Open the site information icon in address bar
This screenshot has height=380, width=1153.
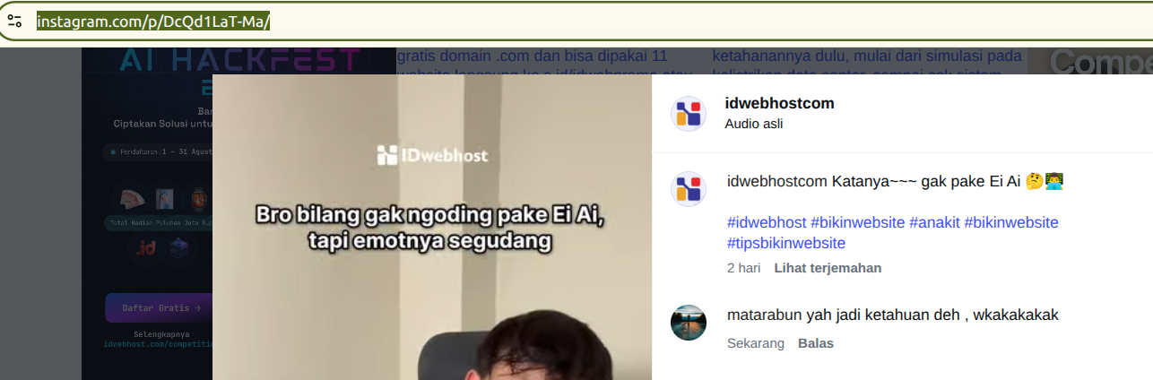point(14,21)
